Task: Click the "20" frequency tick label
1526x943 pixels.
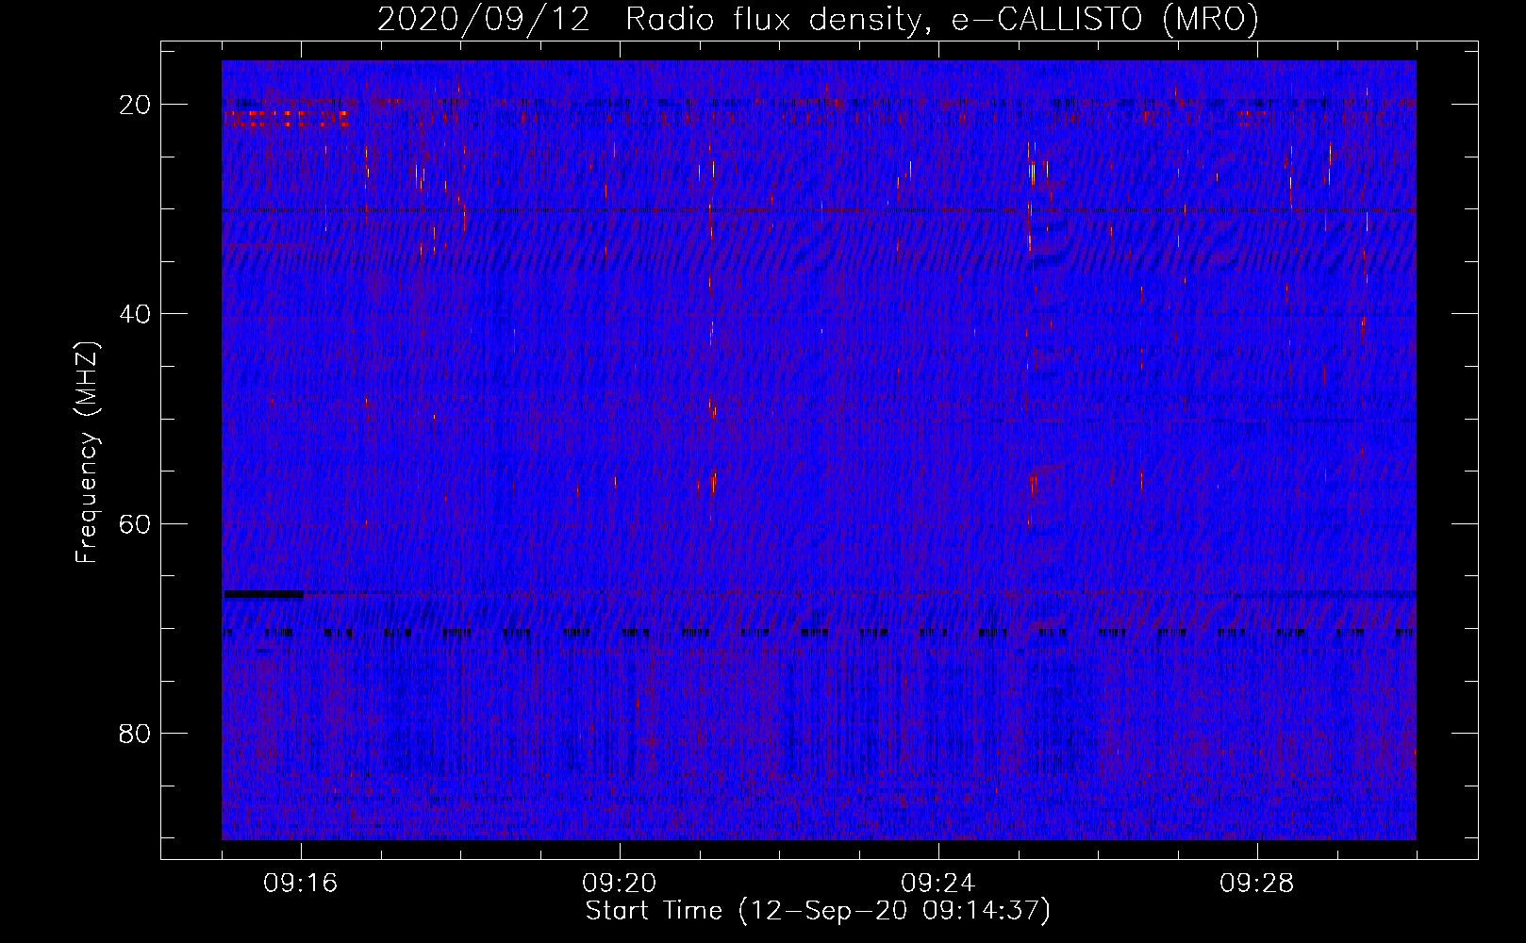Action: tap(135, 105)
